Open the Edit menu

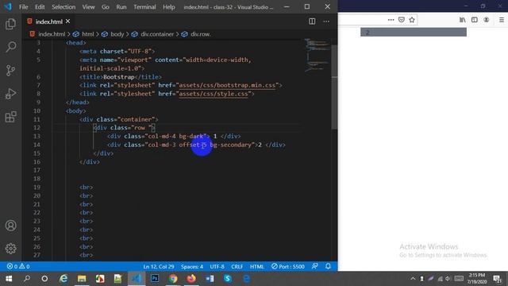(40, 7)
